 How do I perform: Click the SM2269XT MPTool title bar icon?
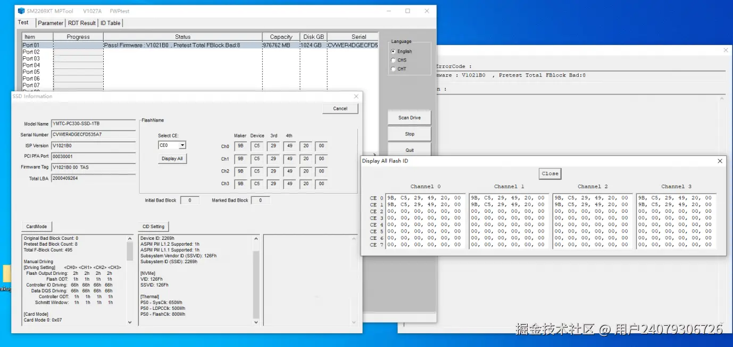(21, 11)
